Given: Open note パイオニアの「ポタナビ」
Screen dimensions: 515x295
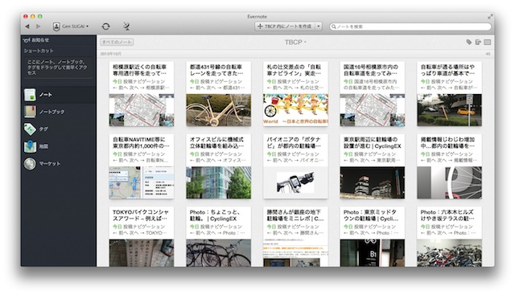Looking at the screenshot, I should pos(295,166).
